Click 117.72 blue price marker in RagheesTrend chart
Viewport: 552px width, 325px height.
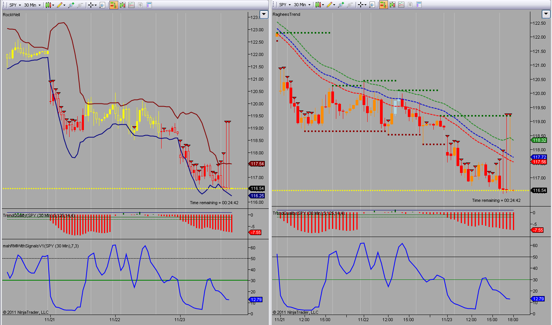click(x=539, y=157)
